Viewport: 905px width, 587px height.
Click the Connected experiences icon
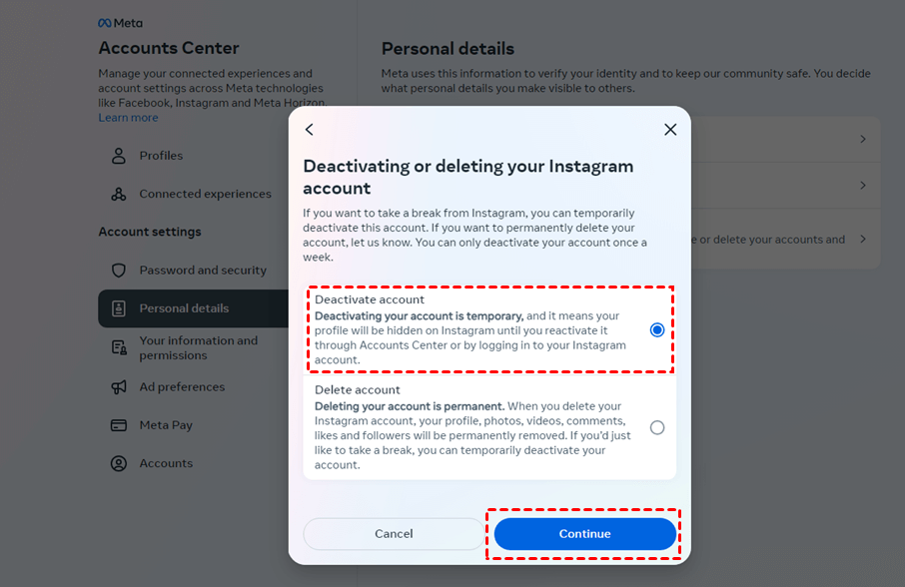tap(119, 194)
